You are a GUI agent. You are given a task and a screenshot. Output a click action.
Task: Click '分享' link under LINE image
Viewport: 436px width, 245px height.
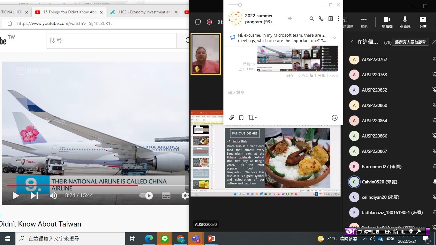321,76
